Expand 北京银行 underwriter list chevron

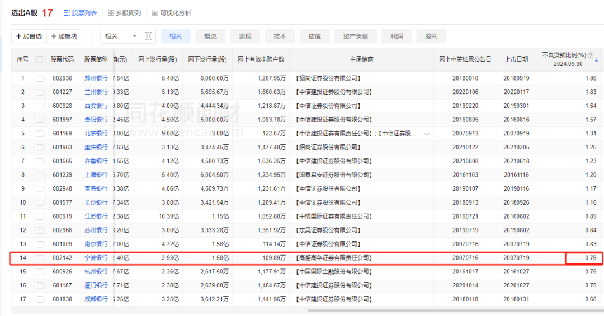click(x=428, y=134)
